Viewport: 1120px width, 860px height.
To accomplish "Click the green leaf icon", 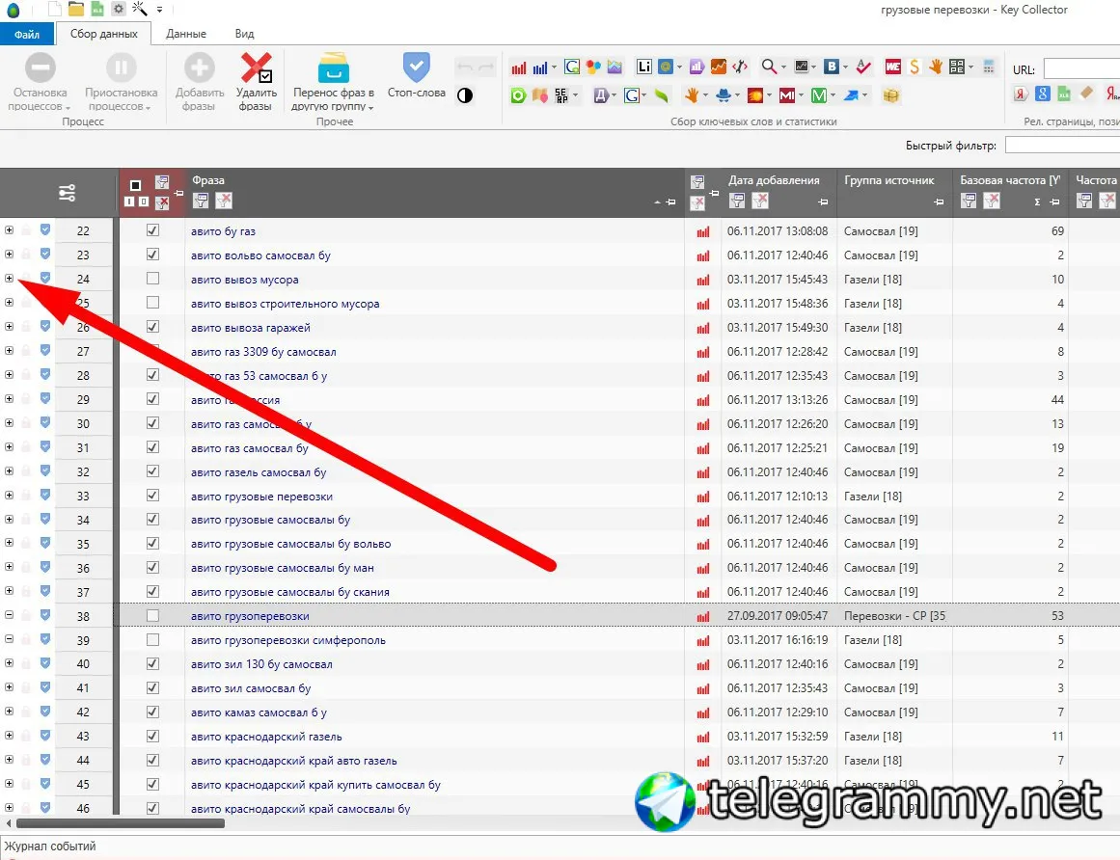I will (662, 95).
